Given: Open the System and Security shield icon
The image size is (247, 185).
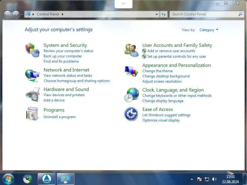Looking at the screenshot, I should coord(32,50).
